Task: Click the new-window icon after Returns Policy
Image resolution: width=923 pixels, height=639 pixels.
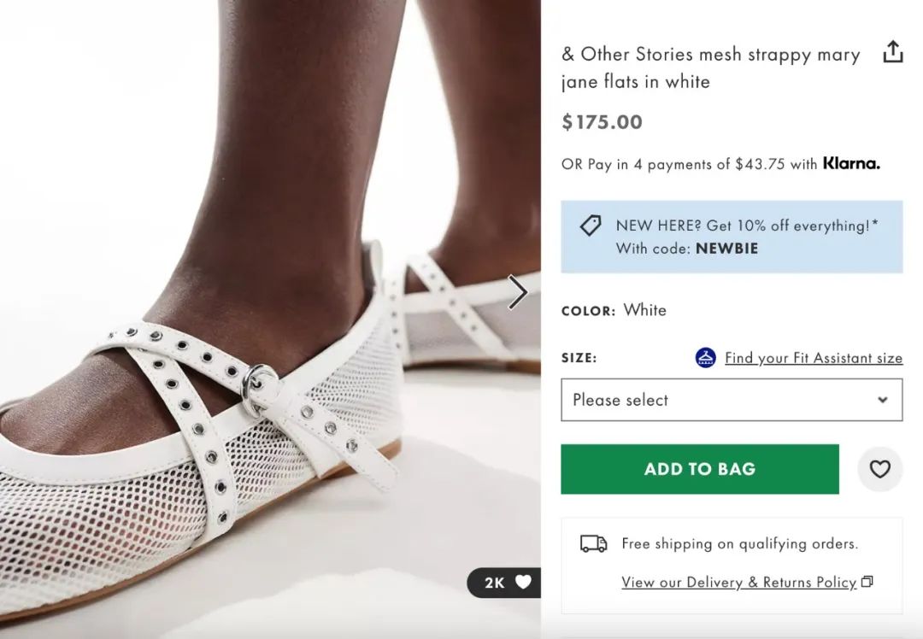Action: point(867,582)
